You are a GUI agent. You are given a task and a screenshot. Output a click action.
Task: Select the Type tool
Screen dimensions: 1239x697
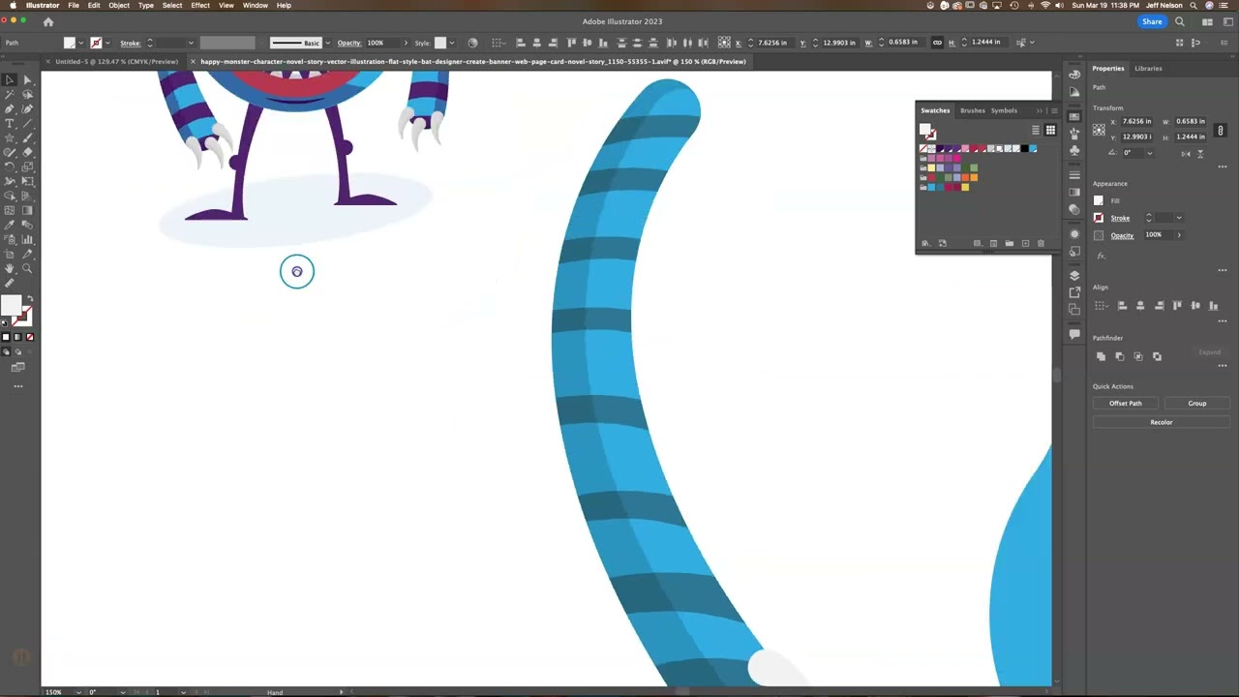coord(9,124)
